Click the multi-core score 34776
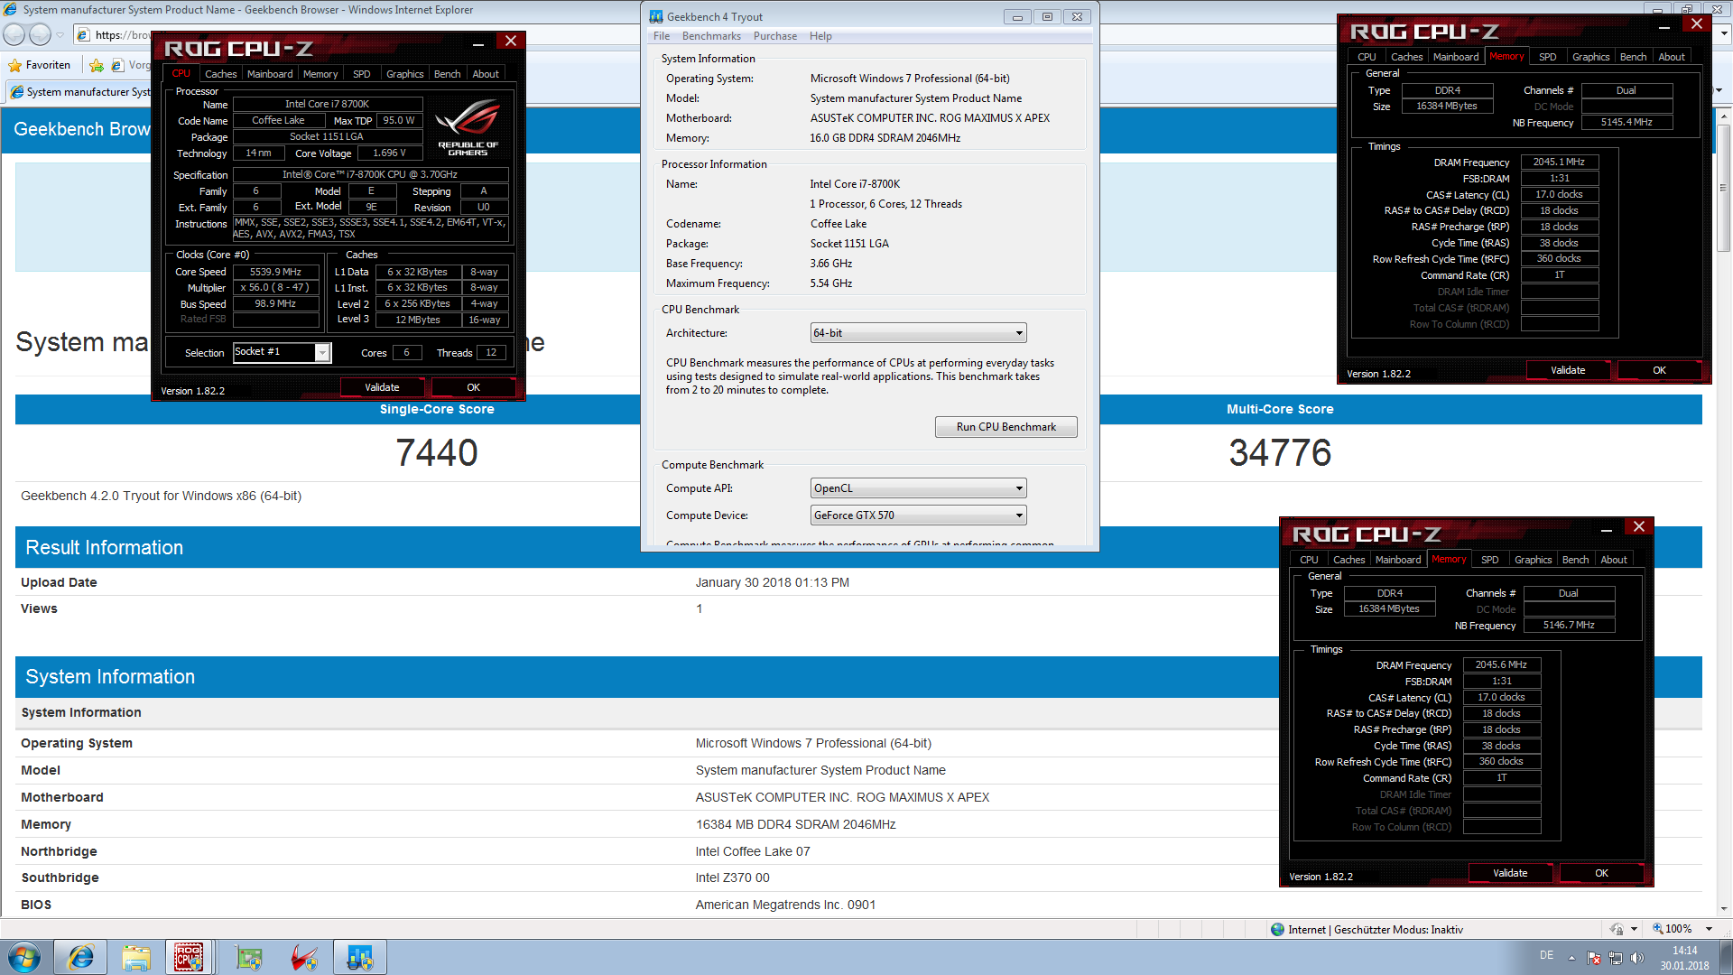 pyautogui.click(x=1280, y=453)
